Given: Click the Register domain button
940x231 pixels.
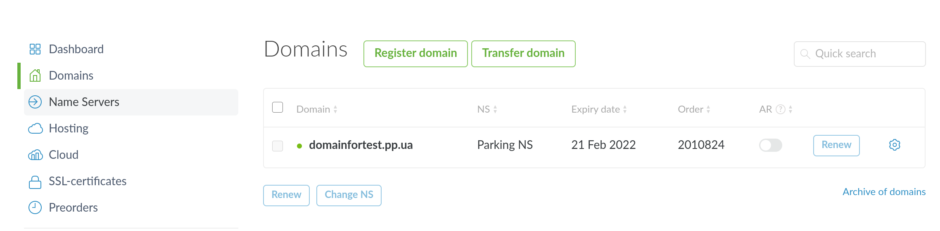Looking at the screenshot, I should 415,54.
